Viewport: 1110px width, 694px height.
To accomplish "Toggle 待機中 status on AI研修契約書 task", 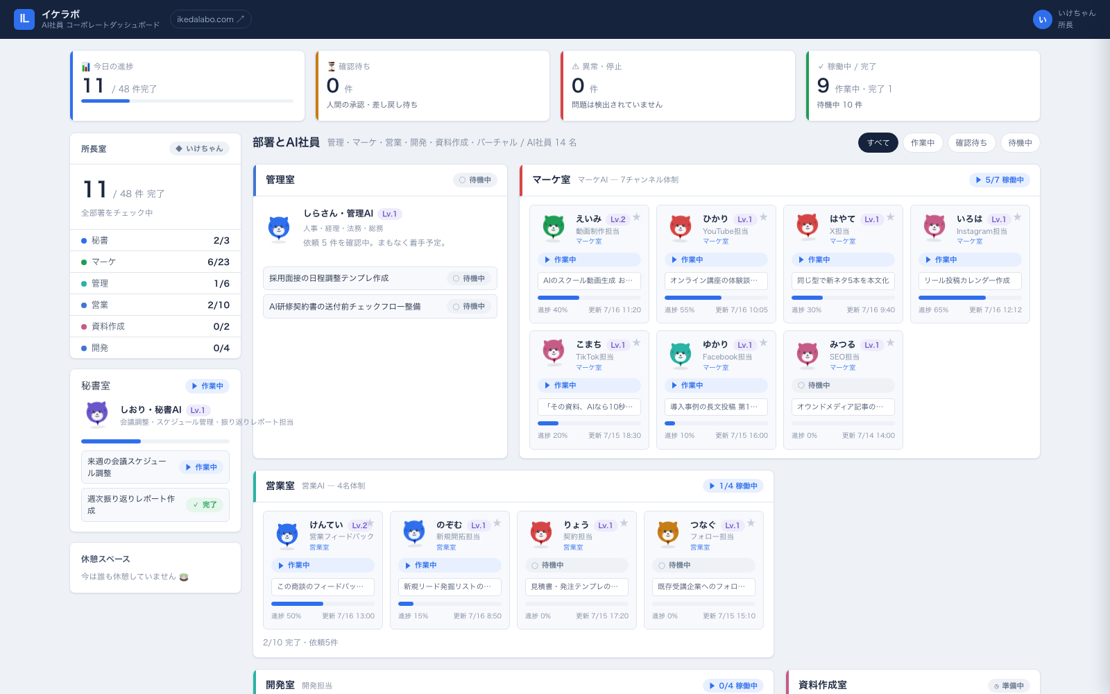I will coord(470,306).
